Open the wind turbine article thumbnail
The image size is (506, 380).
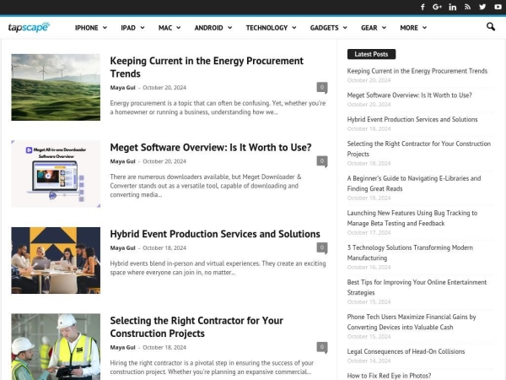tap(56, 87)
